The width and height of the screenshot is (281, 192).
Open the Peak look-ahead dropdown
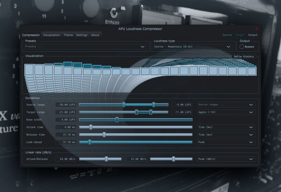[226, 142]
